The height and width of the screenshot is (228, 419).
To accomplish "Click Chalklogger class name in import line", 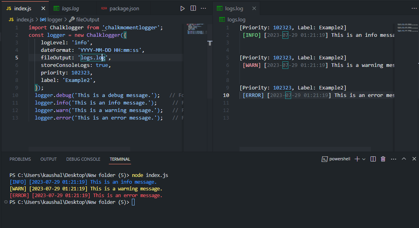I will pyautogui.click(x=67, y=27).
